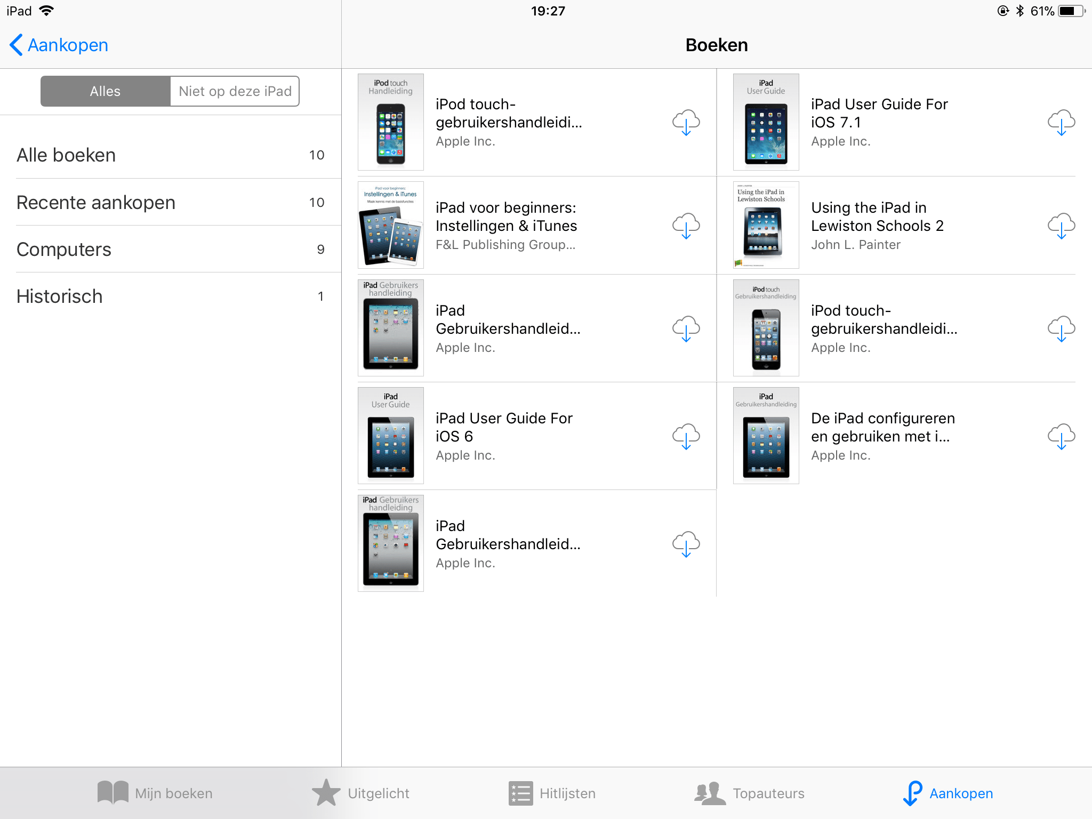Switch filter to "Niet op deze iPad"

[235, 91]
